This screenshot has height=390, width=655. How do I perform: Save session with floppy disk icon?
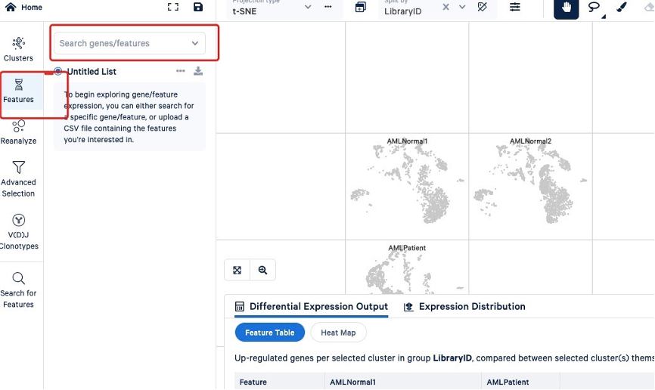coord(198,7)
